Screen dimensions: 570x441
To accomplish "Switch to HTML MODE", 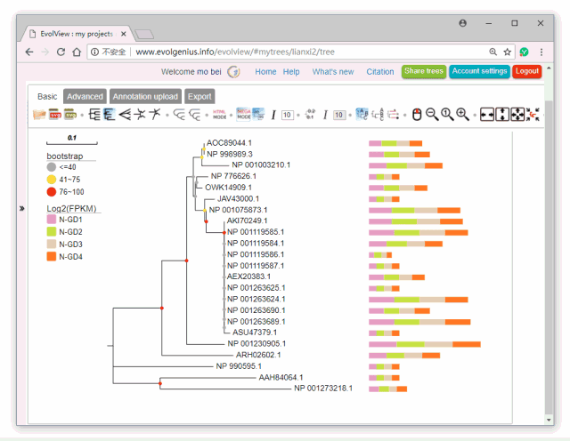I will pos(220,115).
